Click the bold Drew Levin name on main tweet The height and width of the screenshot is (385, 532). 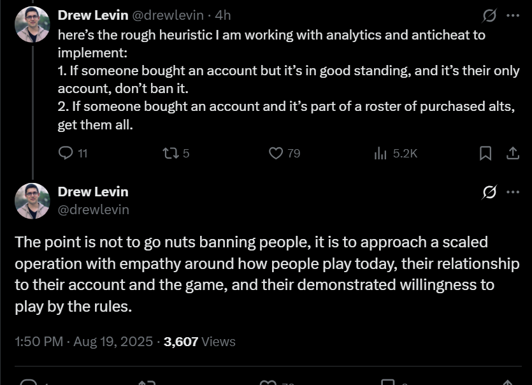93,192
